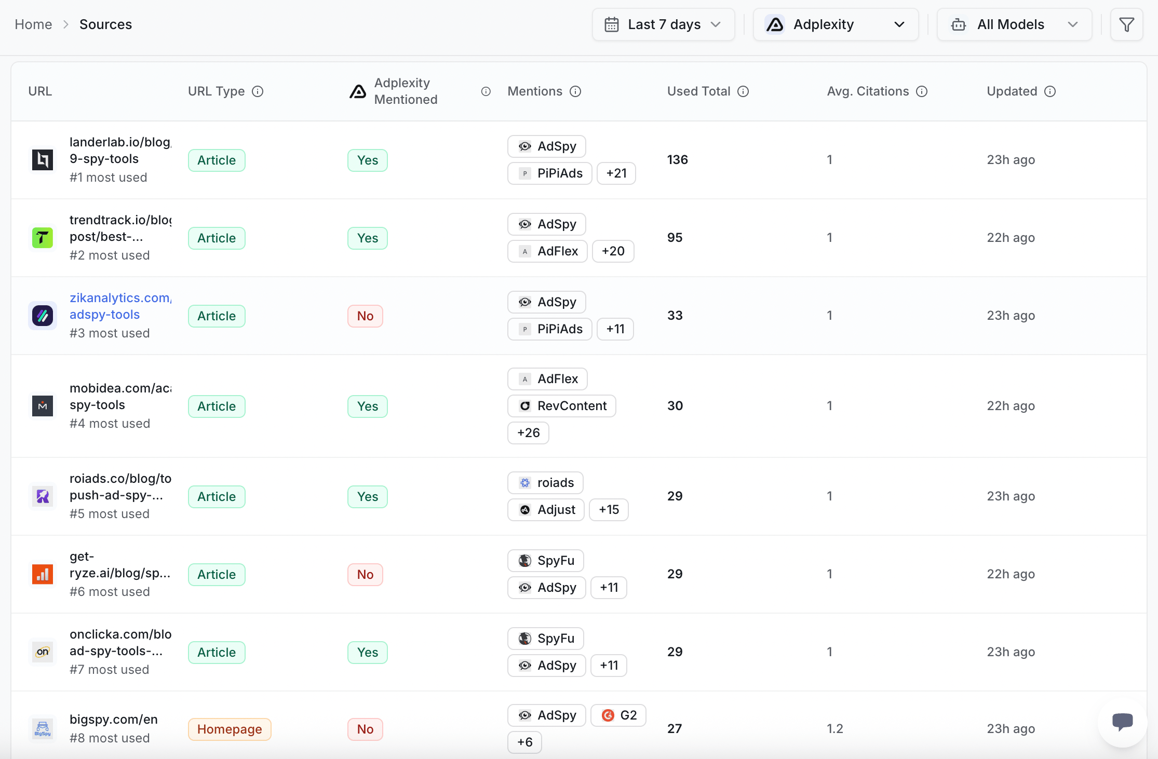Viewport: 1158px width, 759px height.
Task: Click the Mentions column header
Action: [535, 91]
